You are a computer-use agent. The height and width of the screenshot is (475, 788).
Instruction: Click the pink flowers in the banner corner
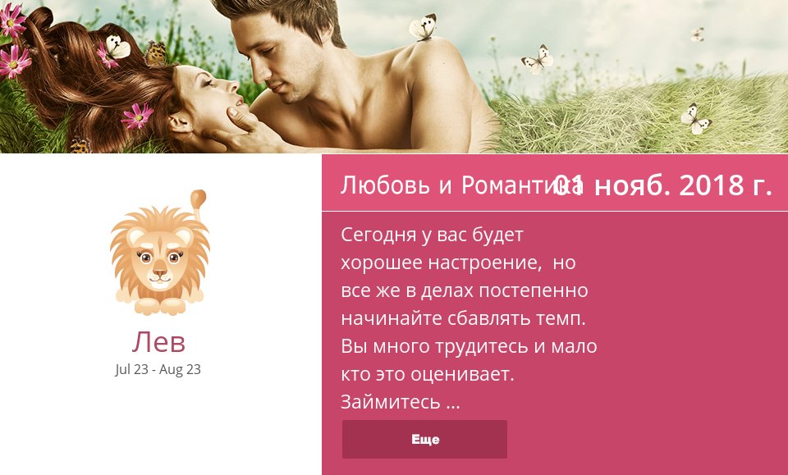[13, 40]
